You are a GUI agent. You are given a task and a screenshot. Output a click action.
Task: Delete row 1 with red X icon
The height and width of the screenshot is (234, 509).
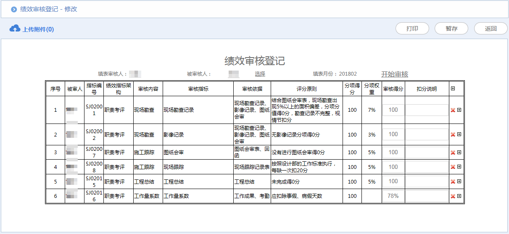coord(453,110)
